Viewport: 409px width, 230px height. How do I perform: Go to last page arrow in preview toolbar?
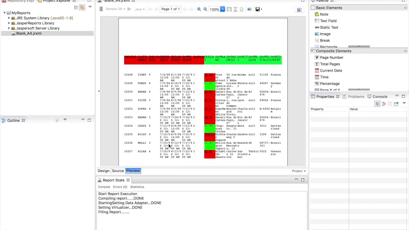(x=191, y=9)
